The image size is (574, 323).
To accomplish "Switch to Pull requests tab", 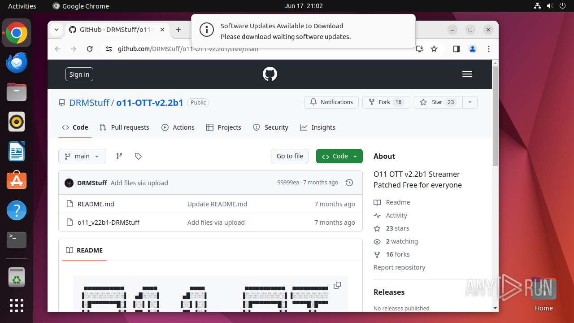I will tap(124, 127).
